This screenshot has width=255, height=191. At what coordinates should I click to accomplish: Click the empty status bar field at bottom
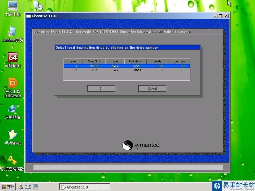tap(128, 167)
